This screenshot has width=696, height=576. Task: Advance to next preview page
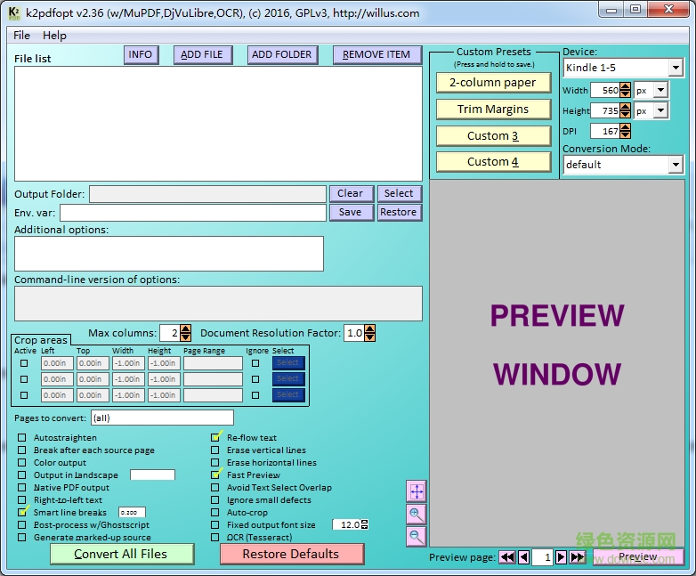(x=561, y=557)
